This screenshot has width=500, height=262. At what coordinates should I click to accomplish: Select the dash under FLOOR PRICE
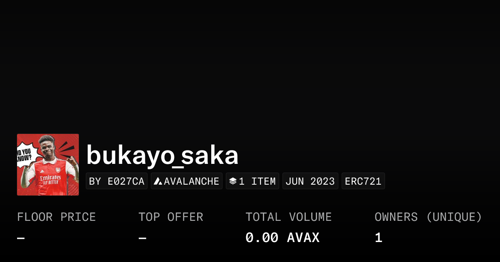click(20, 237)
